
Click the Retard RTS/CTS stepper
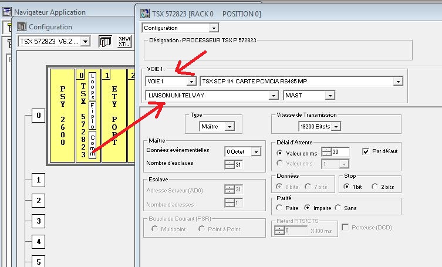click(x=279, y=231)
